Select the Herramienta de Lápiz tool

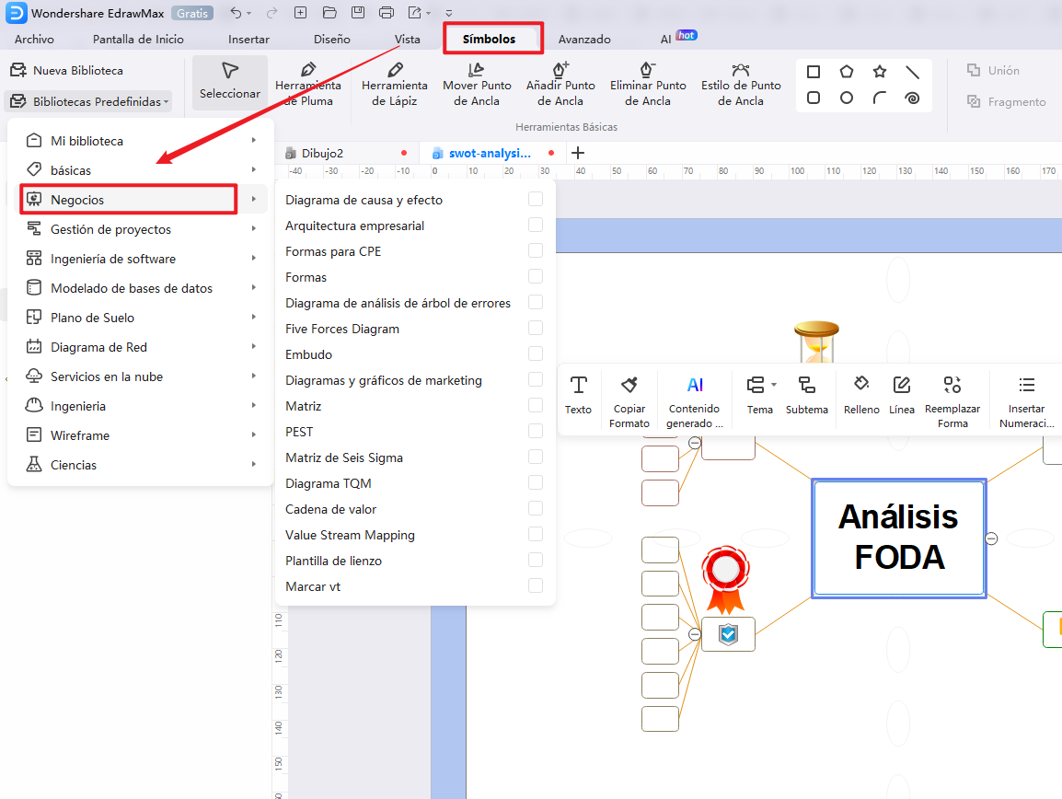click(x=395, y=83)
